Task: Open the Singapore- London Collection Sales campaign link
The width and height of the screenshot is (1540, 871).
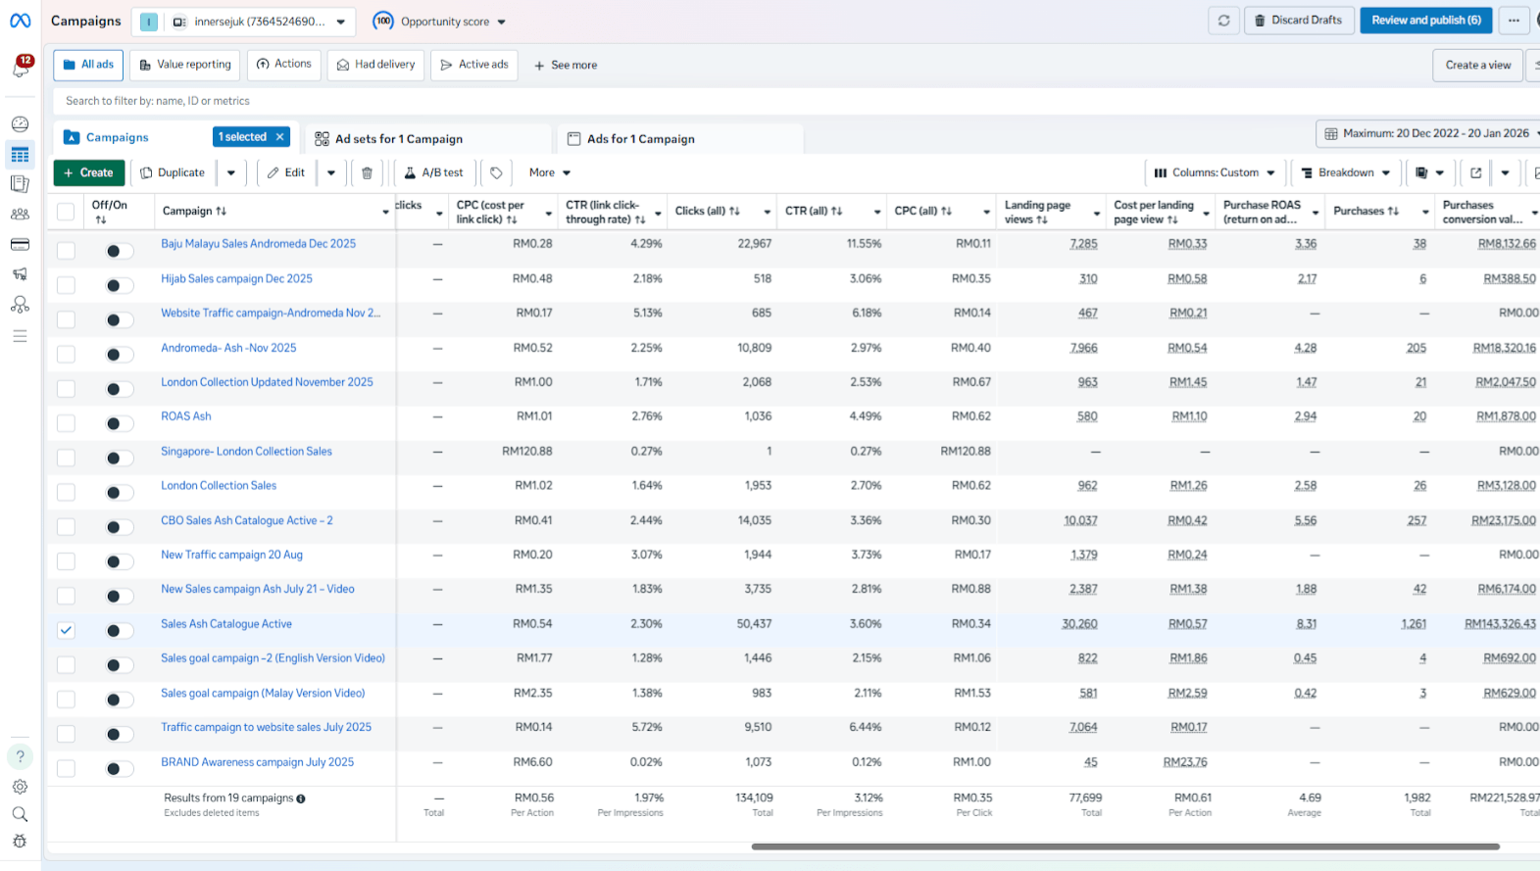Action: tap(246, 452)
